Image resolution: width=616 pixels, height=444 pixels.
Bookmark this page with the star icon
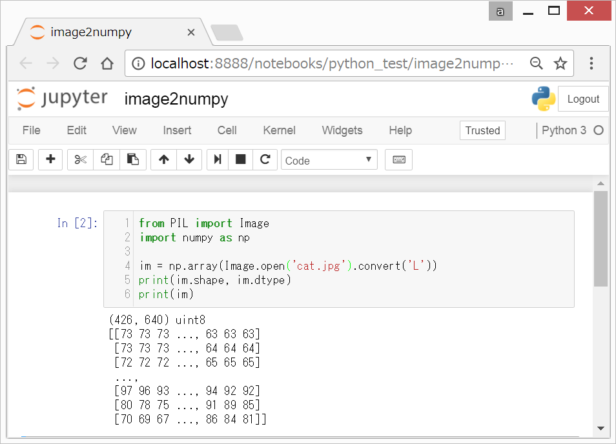[x=560, y=63]
